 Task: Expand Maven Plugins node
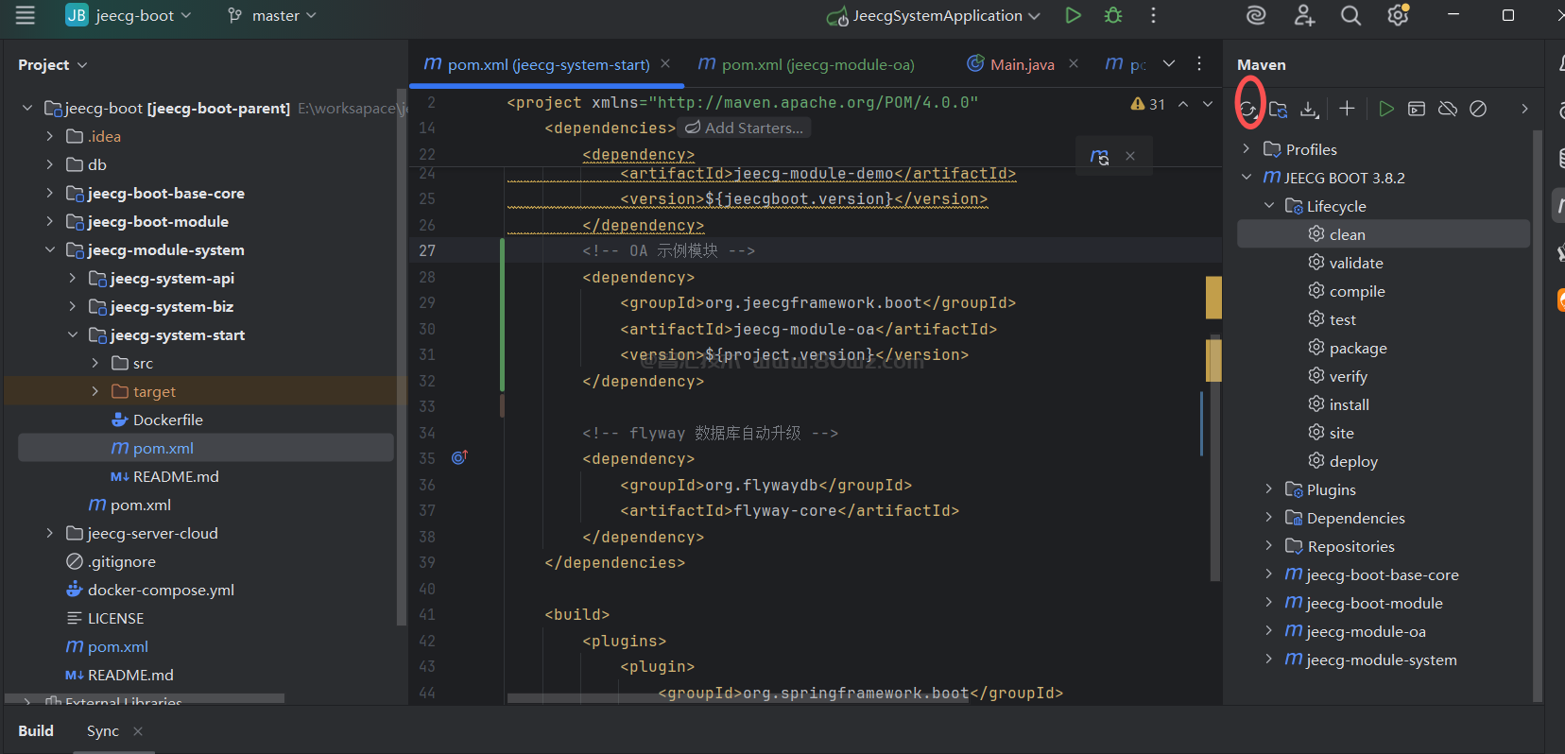tap(1269, 489)
